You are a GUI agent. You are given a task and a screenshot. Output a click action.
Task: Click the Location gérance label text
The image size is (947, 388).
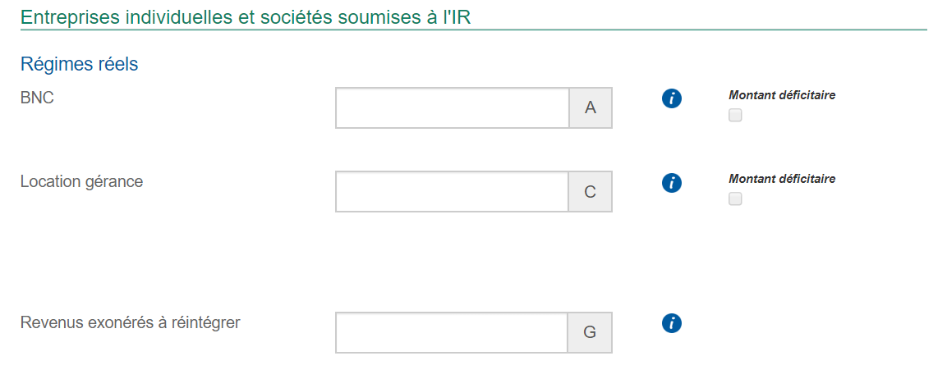(x=81, y=181)
